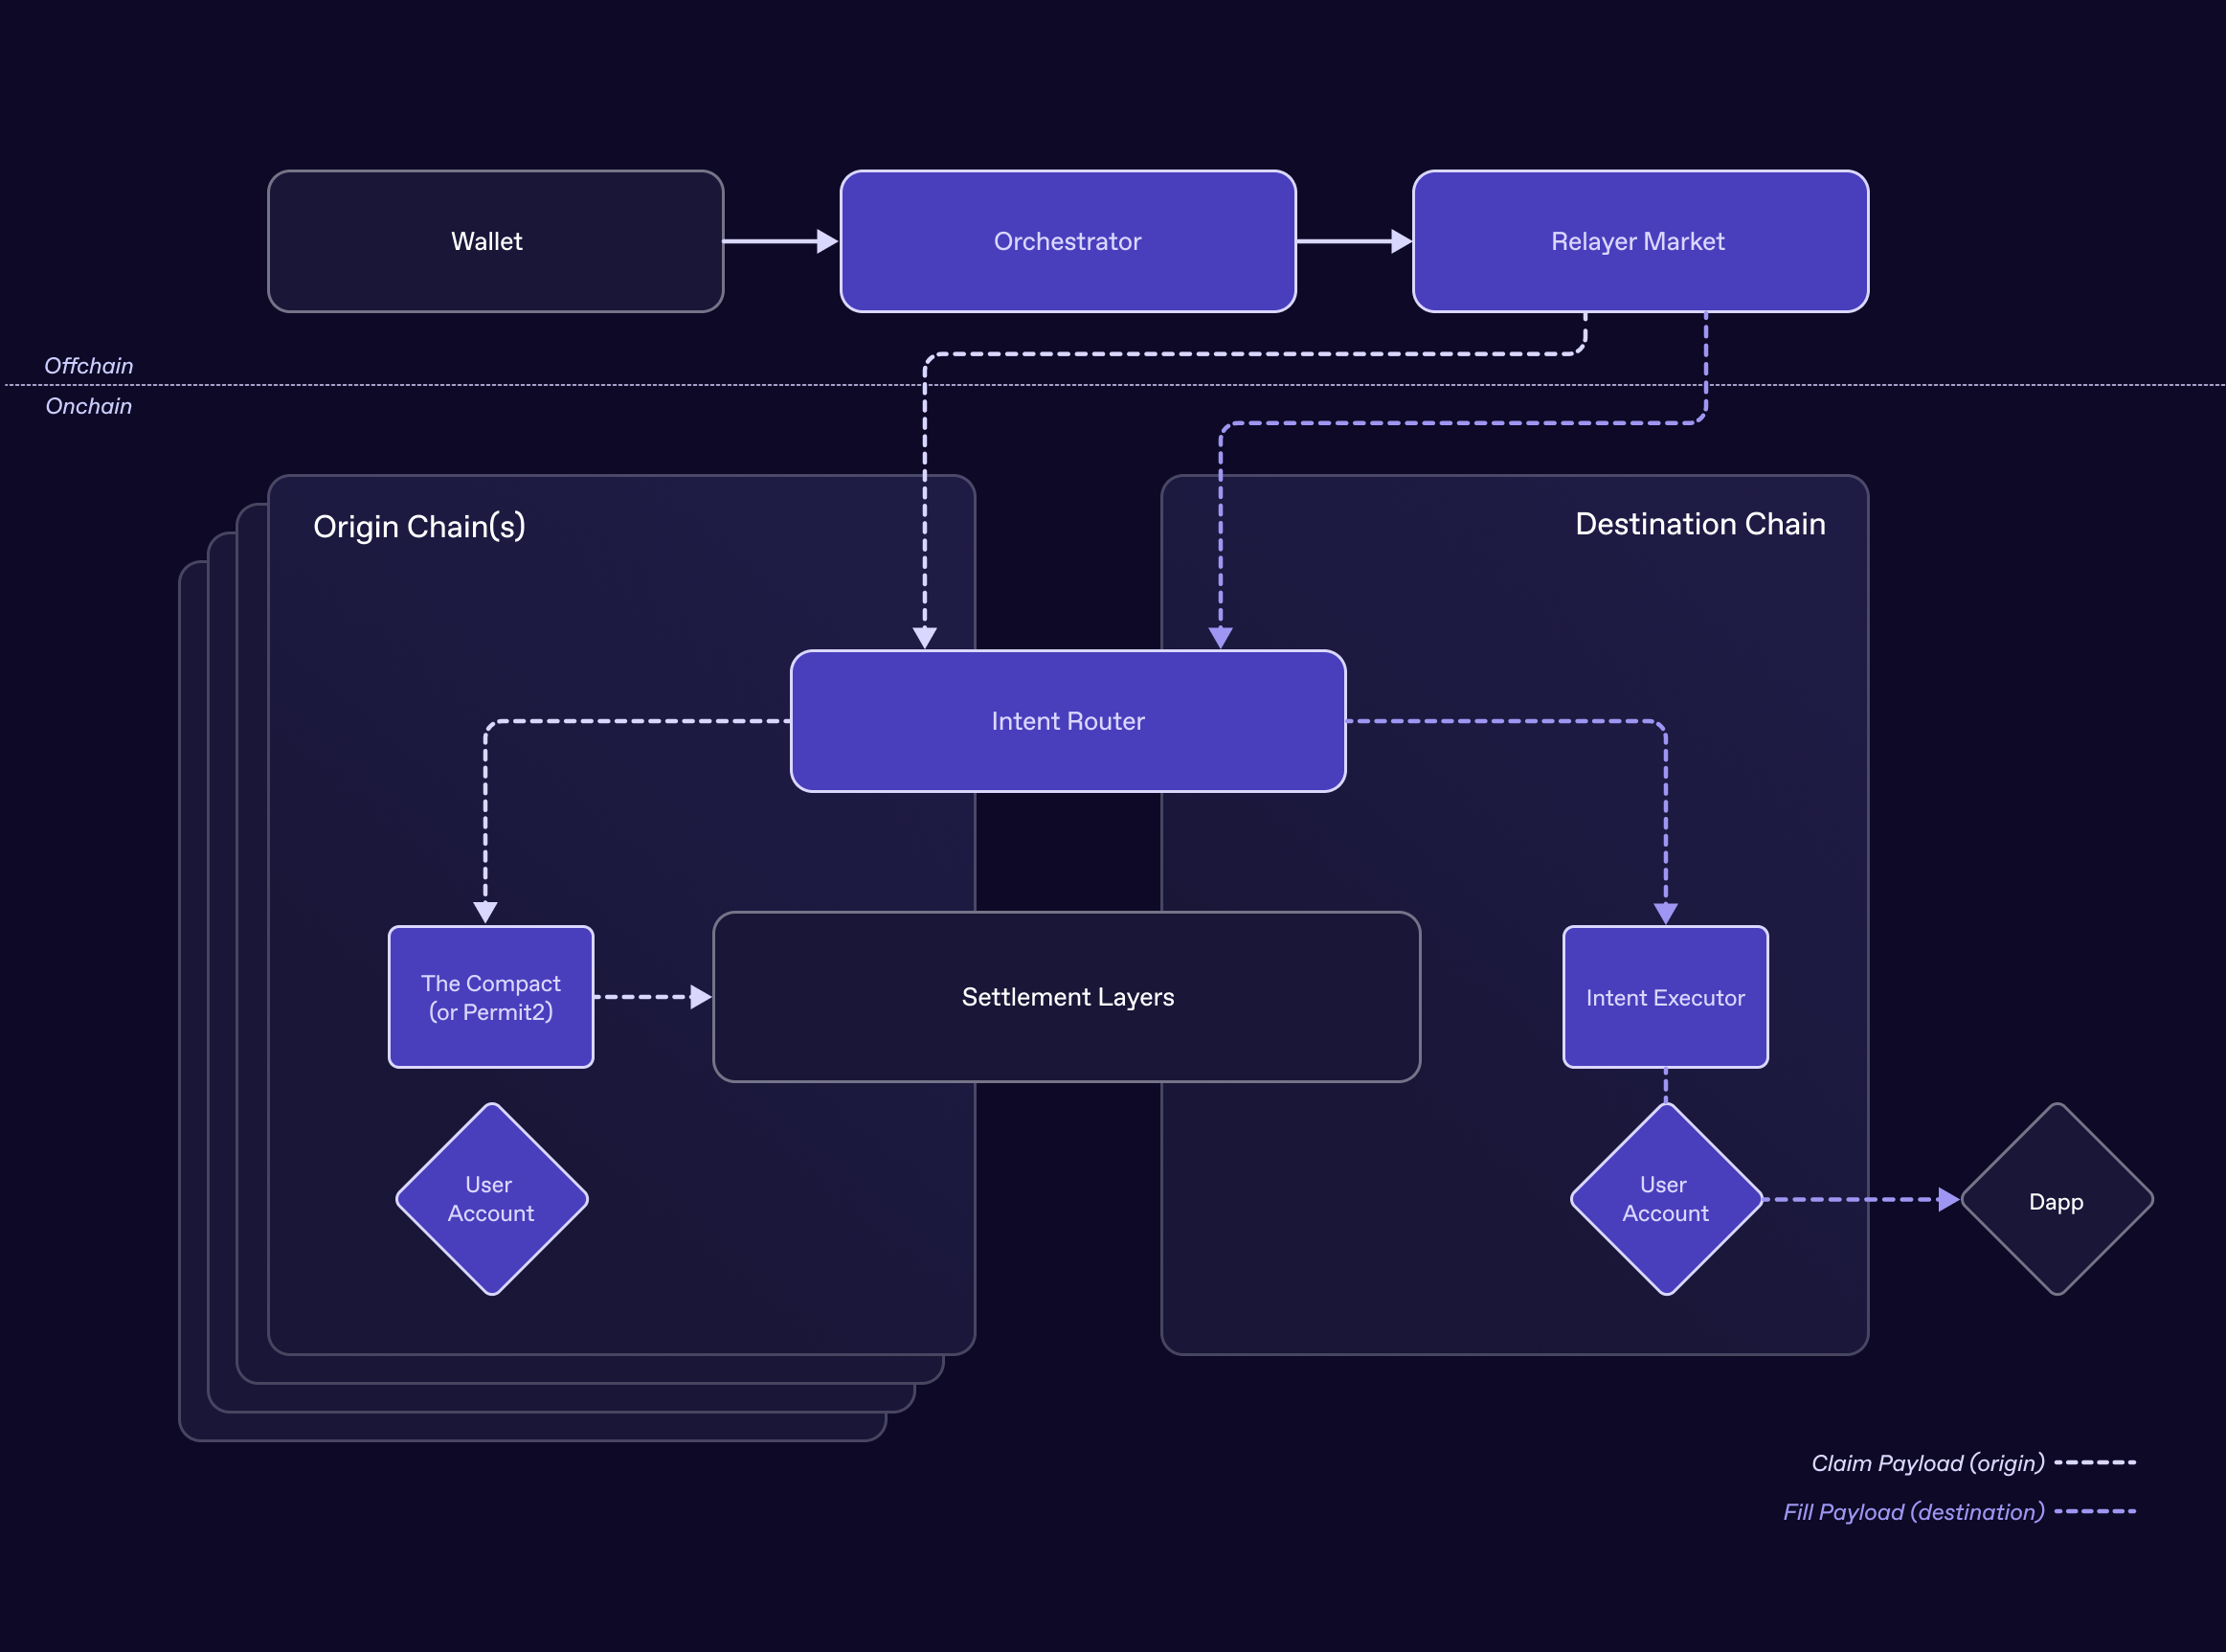Click the Fill Payload (destination) legend entry

[x=1913, y=1512]
